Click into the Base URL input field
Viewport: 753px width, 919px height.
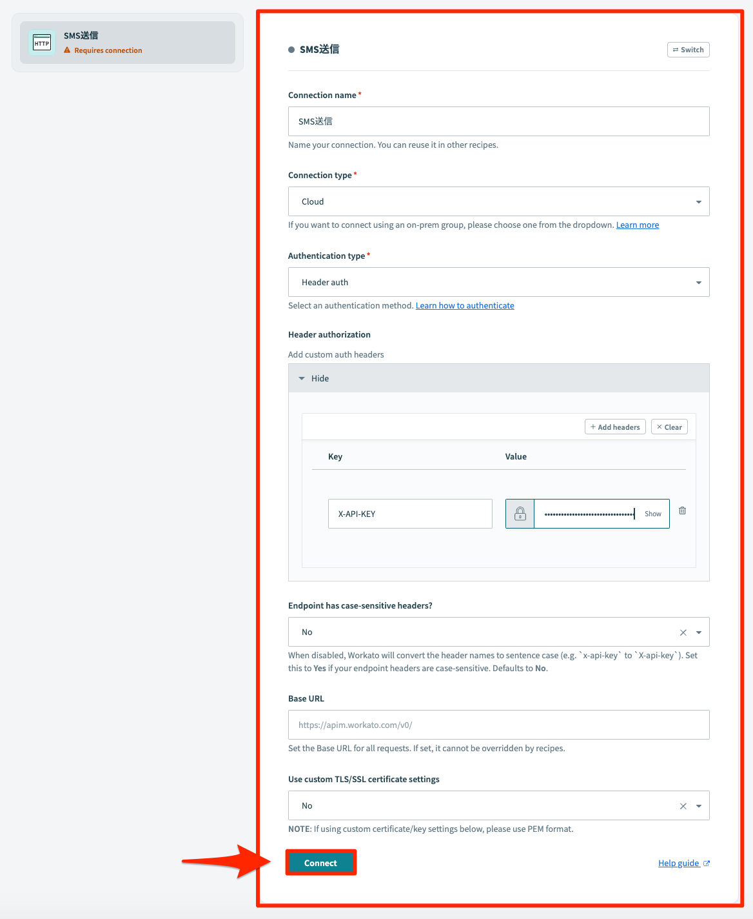coord(499,725)
